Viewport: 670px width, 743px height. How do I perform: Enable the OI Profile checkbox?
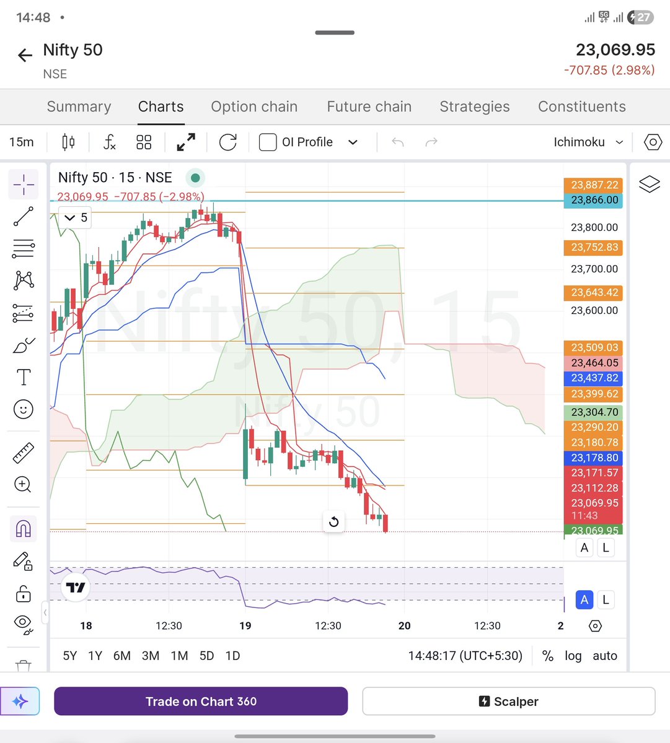point(268,142)
